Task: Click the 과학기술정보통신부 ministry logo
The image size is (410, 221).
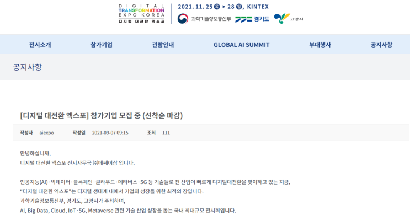Action: pyautogui.click(x=204, y=19)
